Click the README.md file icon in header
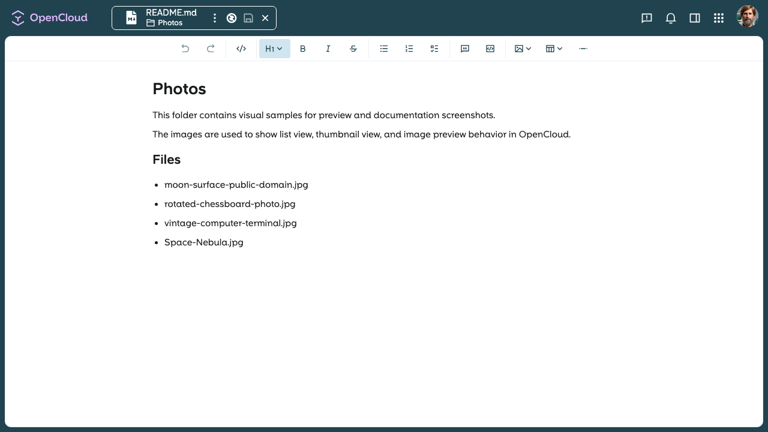768x432 pixels. (x=131, y=18)
